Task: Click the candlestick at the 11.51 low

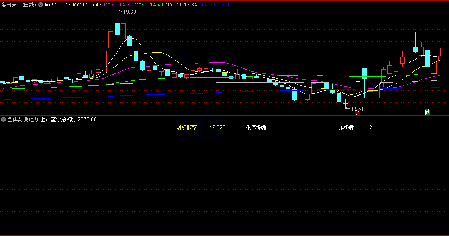Action: [x=346, y=103]
